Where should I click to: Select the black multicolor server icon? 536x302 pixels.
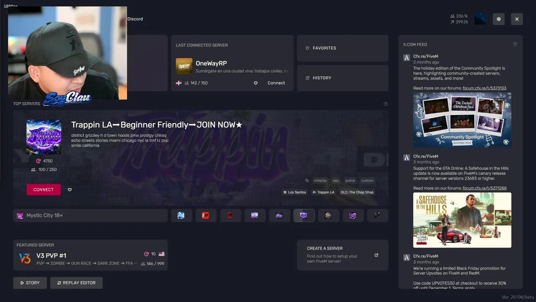click(x=328, y=215)
